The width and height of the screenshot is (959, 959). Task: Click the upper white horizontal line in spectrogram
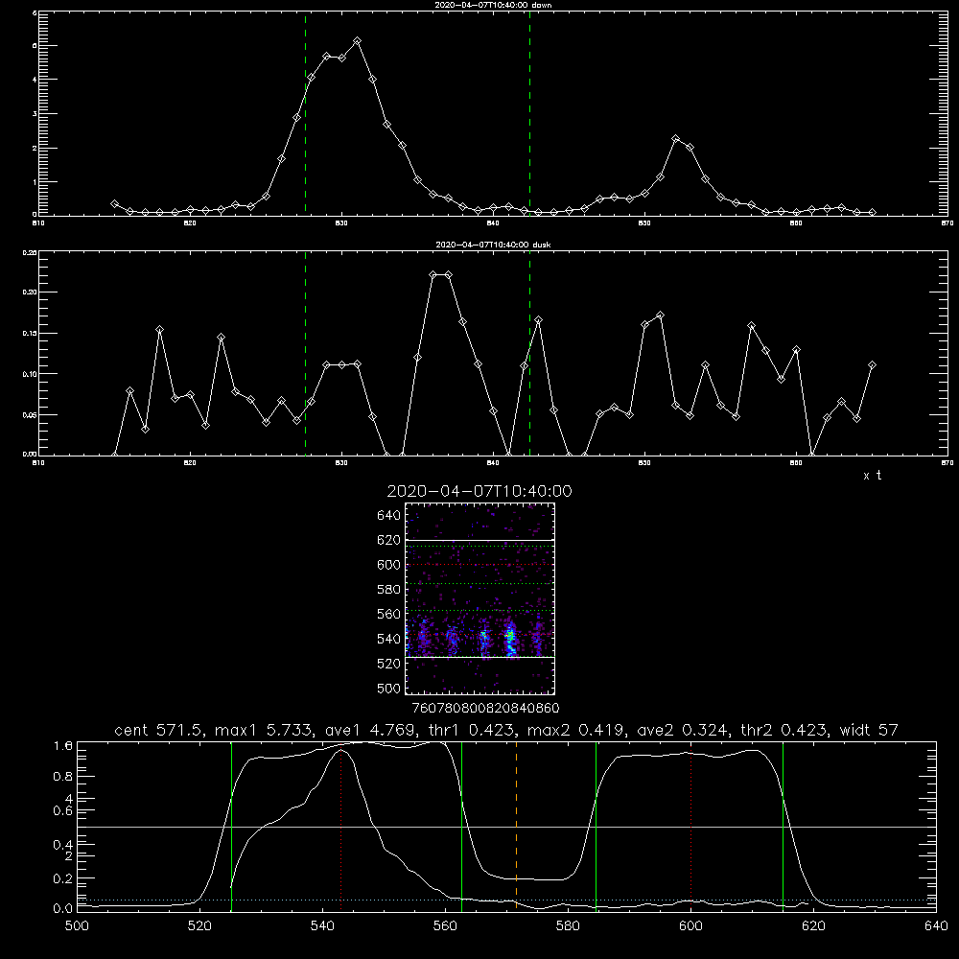(x=480, y=540)
